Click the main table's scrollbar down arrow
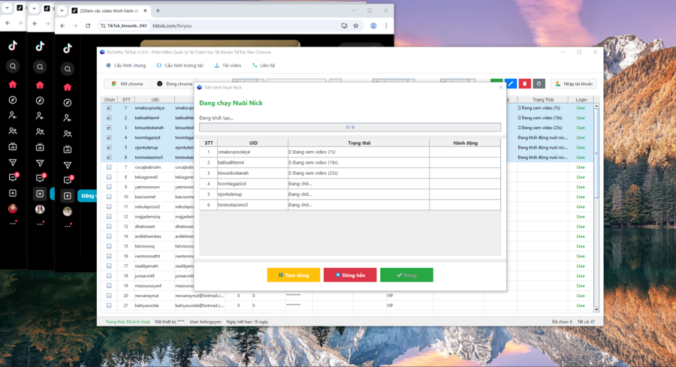This screenshot has width=676, height=367. point(597,308)
